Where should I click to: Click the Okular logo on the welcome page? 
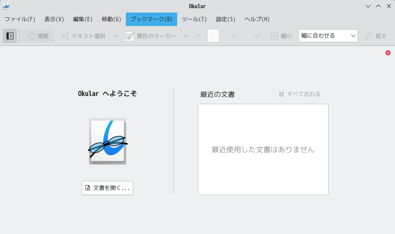point(108,141)
